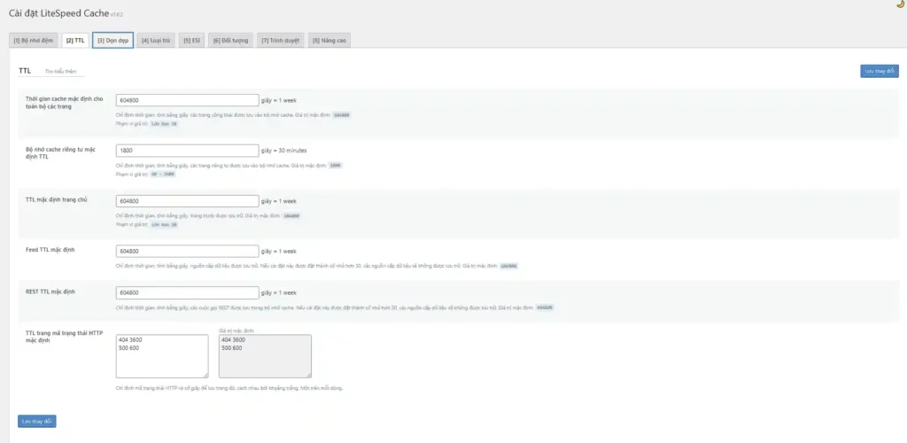Click the TTL trang mã trạng thái HTTP label

64,337
